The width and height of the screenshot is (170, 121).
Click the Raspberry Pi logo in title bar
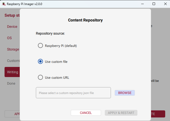click(4, 4)
